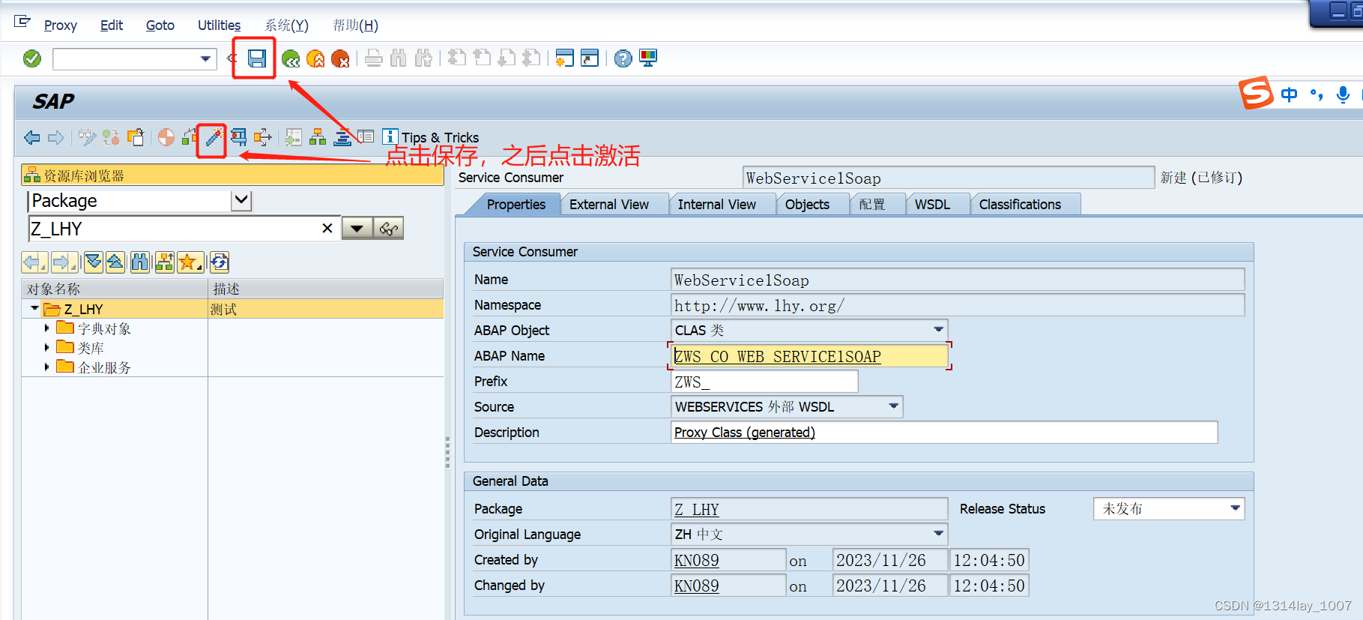Click the Other Object icon

(136, 137)
